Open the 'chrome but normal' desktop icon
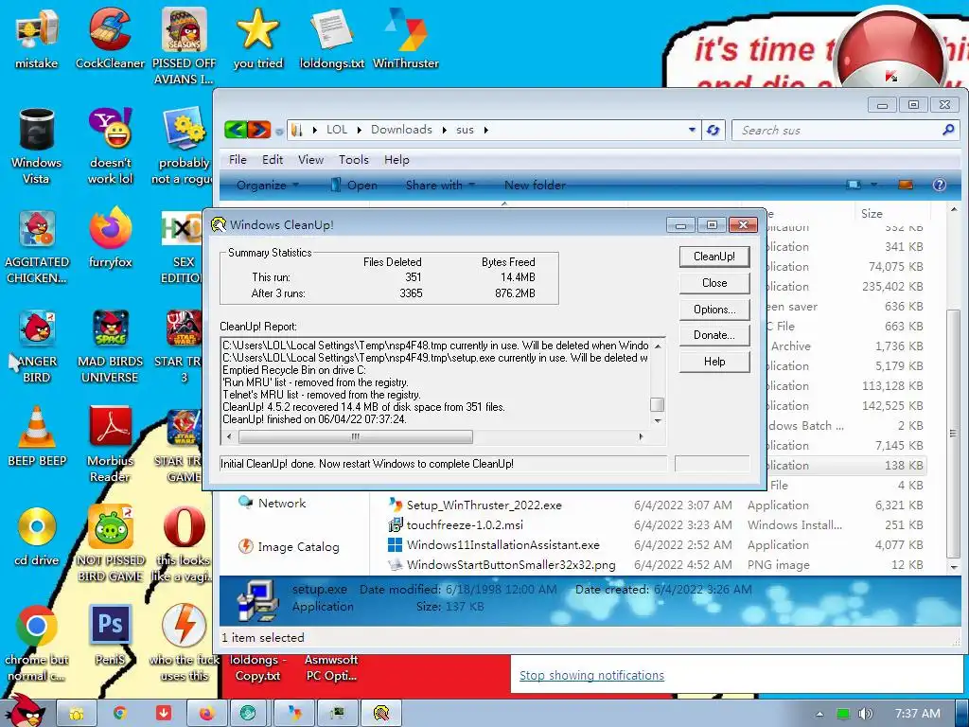The image size is (969, 727). (37, 643)
